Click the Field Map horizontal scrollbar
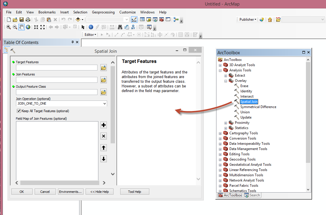 pos(60,183)
